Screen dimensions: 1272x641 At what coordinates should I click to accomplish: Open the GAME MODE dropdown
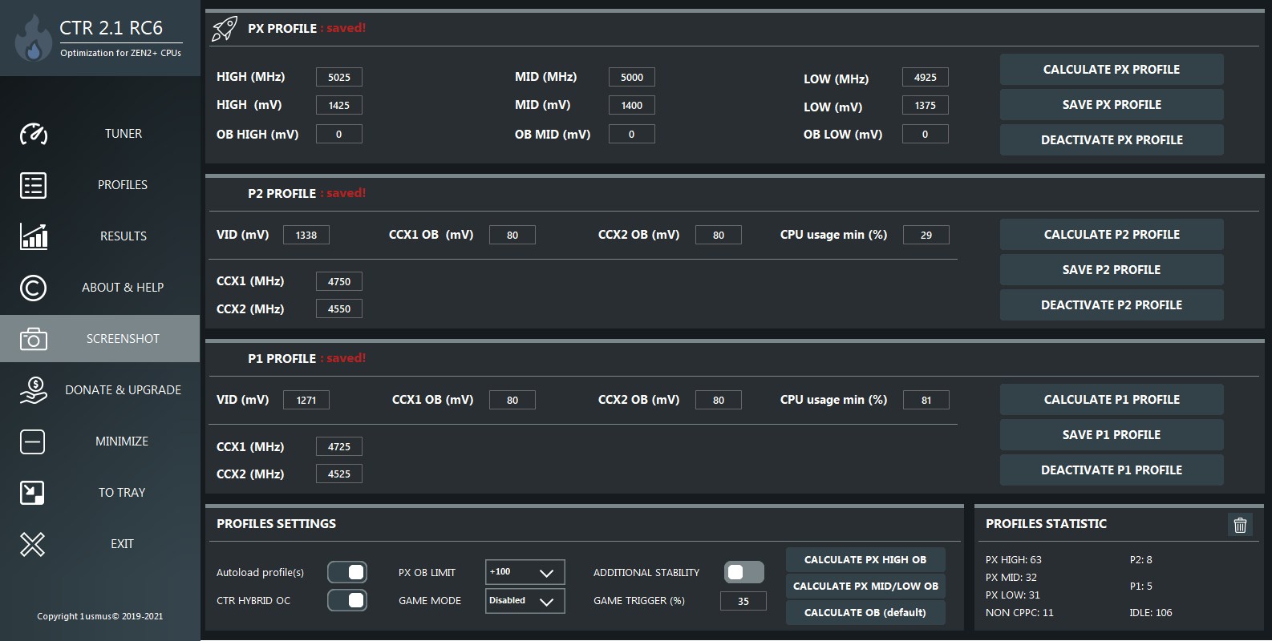point(525,601)
